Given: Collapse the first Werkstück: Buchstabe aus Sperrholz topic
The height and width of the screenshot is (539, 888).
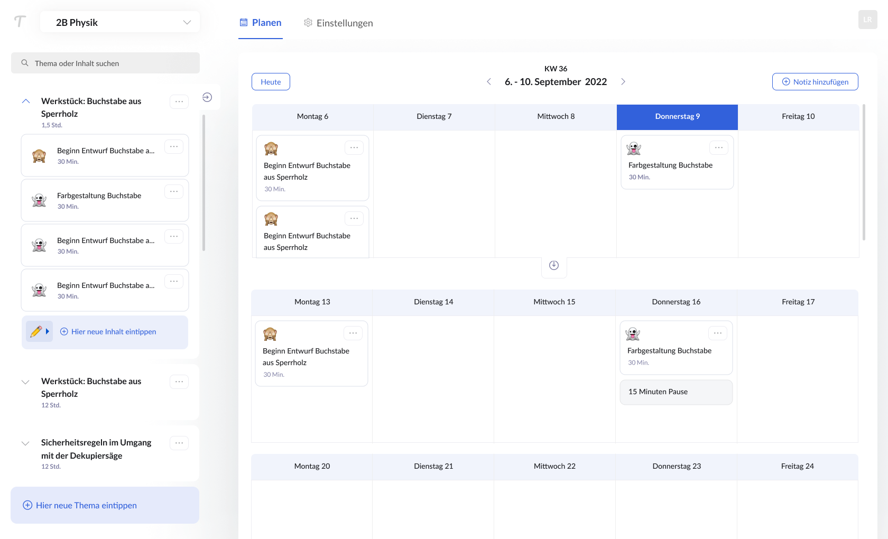Looking at the screenshot, I should pyautogui.click(x=25, y=101).
